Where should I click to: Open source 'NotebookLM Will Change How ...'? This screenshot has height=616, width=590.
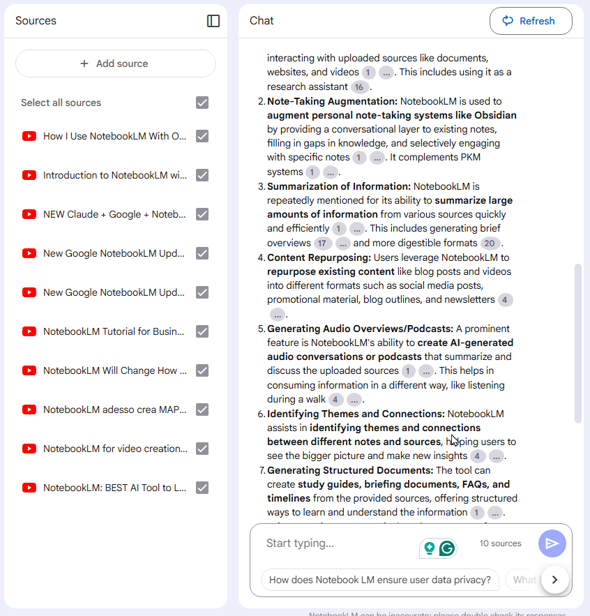(x=115, y=370)
